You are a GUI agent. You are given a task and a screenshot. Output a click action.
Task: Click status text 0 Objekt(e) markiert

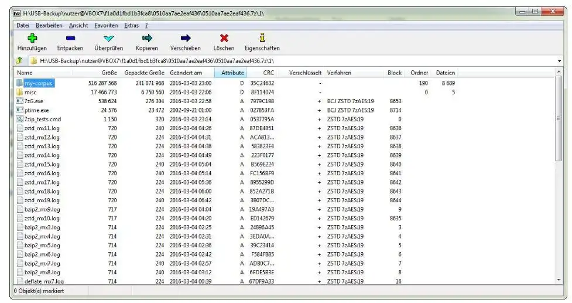tap(39, 291)
